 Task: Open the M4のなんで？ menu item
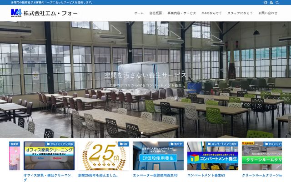211,13
